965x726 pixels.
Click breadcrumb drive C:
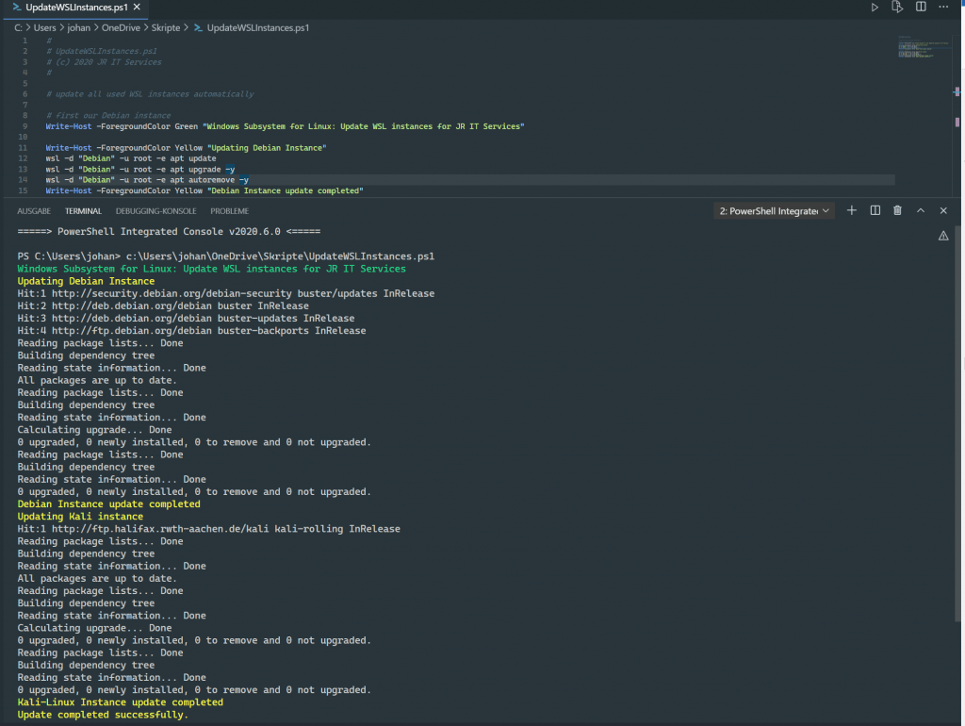18,27
